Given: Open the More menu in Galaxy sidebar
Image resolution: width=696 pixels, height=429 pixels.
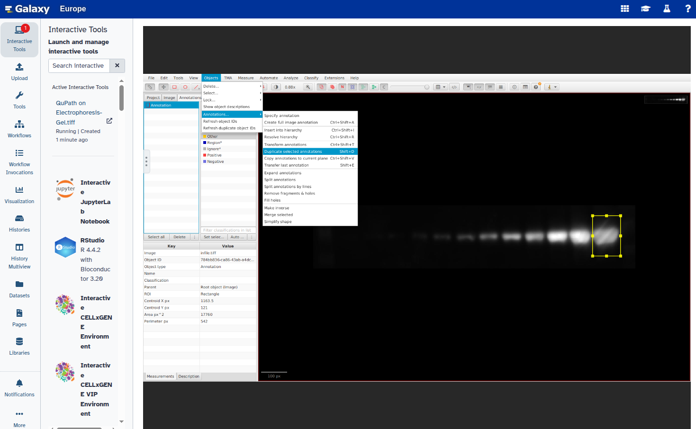Looking at the screenshot, I should pyautogui.click(x=19, y=419).
